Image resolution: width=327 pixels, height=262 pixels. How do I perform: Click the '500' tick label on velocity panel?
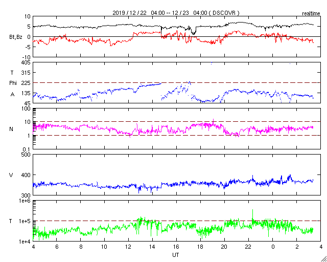point(26,155)
